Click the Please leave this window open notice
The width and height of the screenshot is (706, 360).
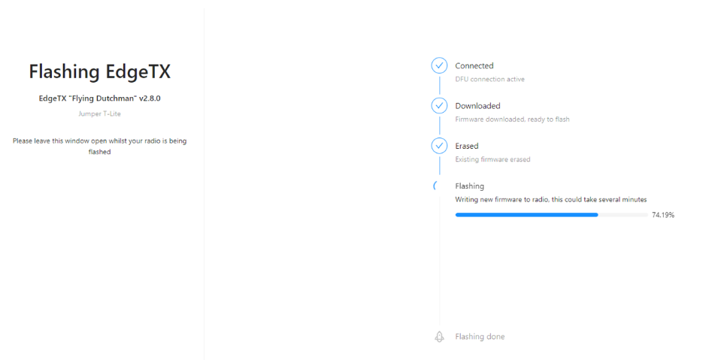coord(99,147)
